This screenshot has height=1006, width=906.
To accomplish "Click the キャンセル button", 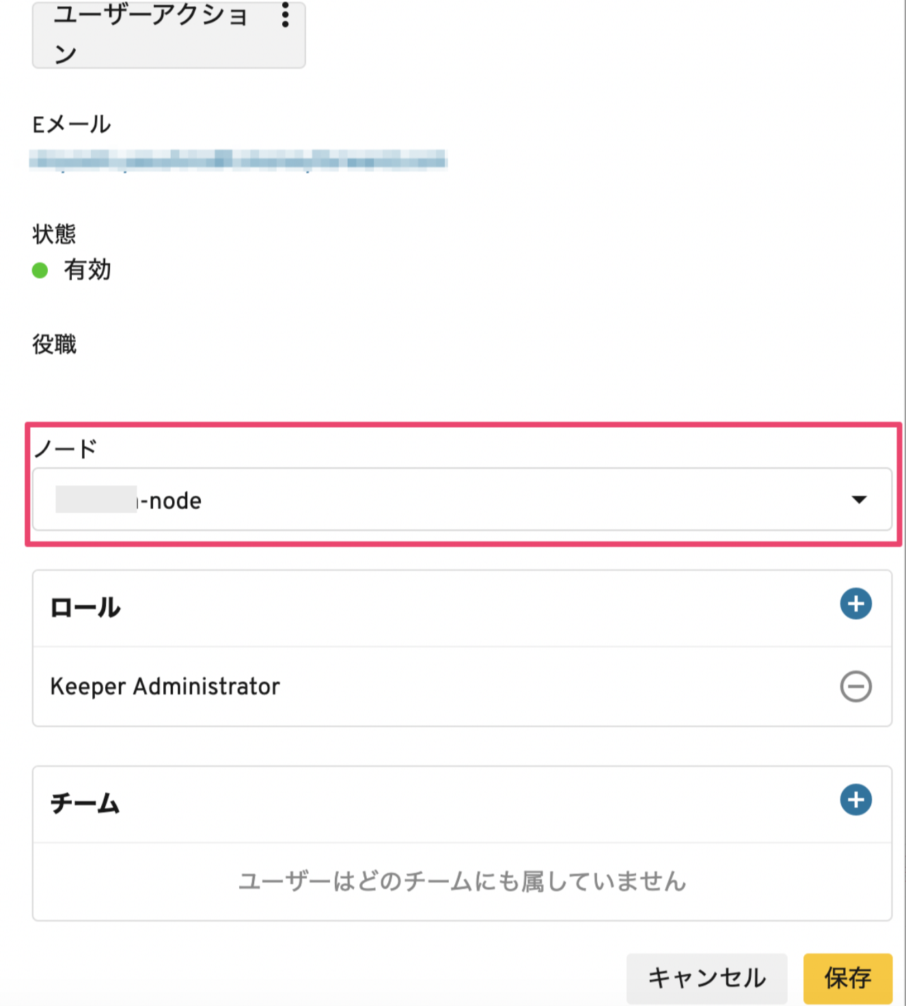I will (x=706, y=978).
